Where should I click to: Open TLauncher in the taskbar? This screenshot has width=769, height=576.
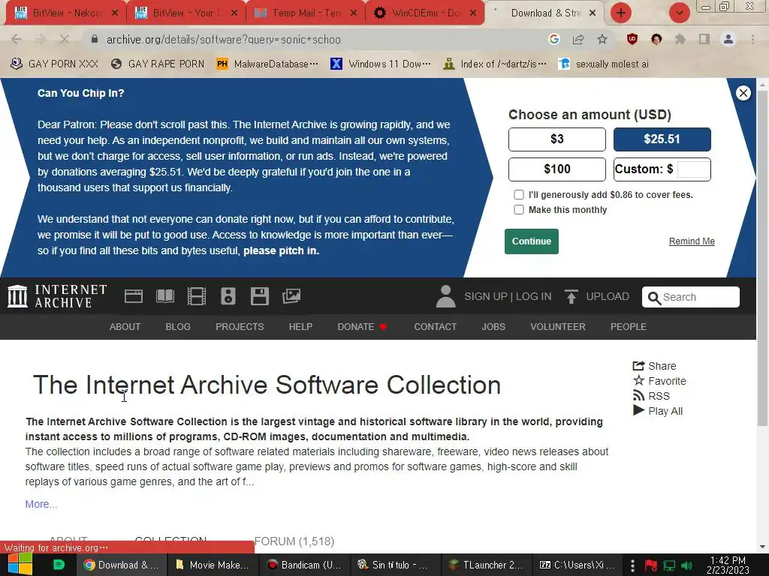487,565
